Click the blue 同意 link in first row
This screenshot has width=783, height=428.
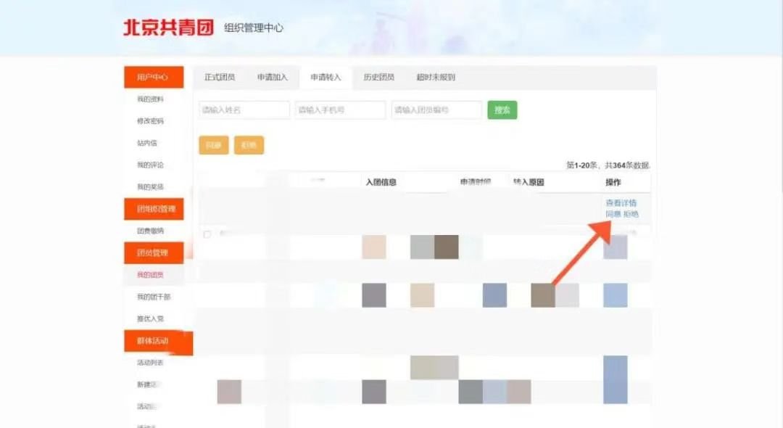point(613,214)
